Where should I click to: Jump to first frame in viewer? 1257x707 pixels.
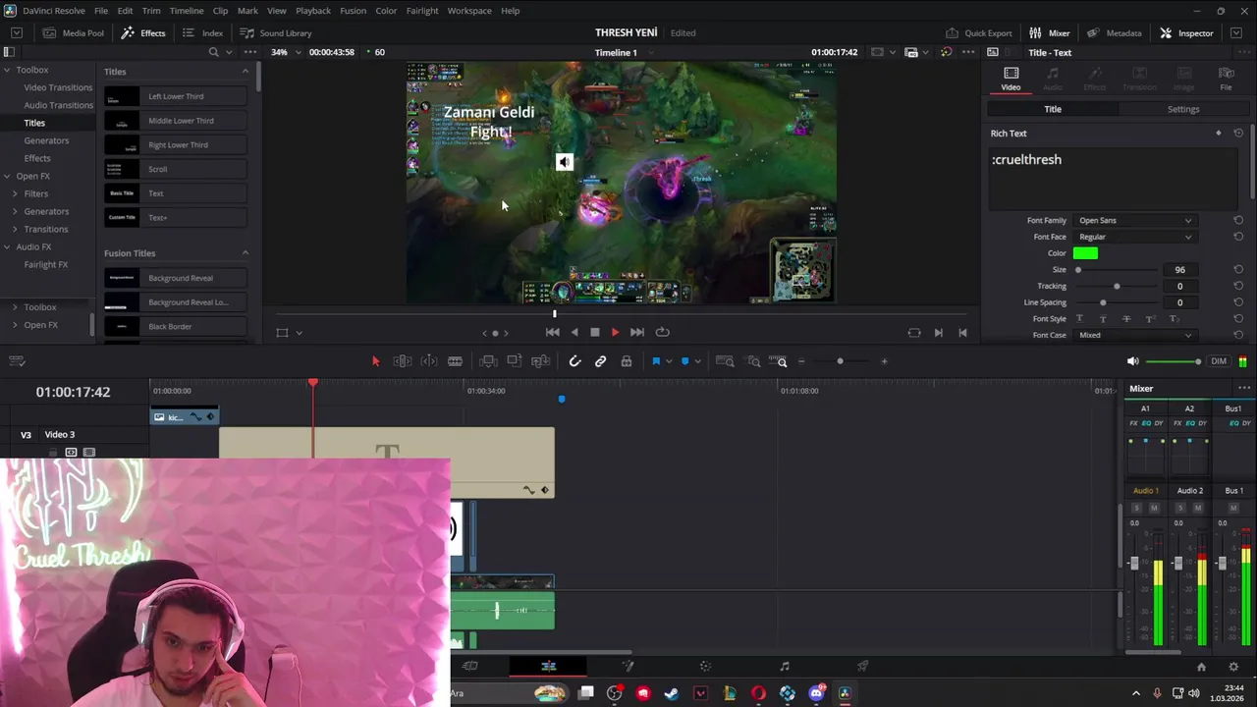click(x=553, y=332)
